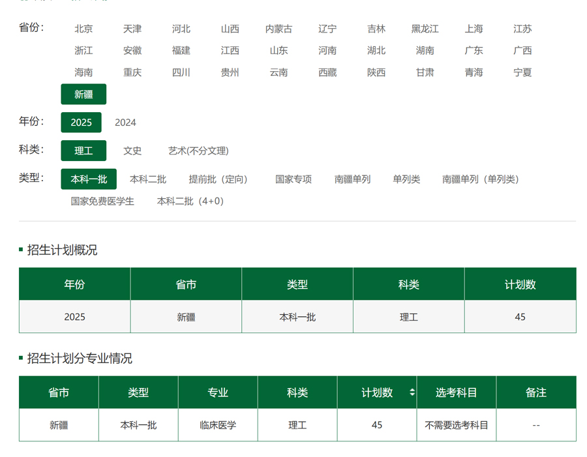The height and width of the screenshot is (457, 587).
Task: Choose 国家免费医学生 type
Action: click(x=102, y=201)
